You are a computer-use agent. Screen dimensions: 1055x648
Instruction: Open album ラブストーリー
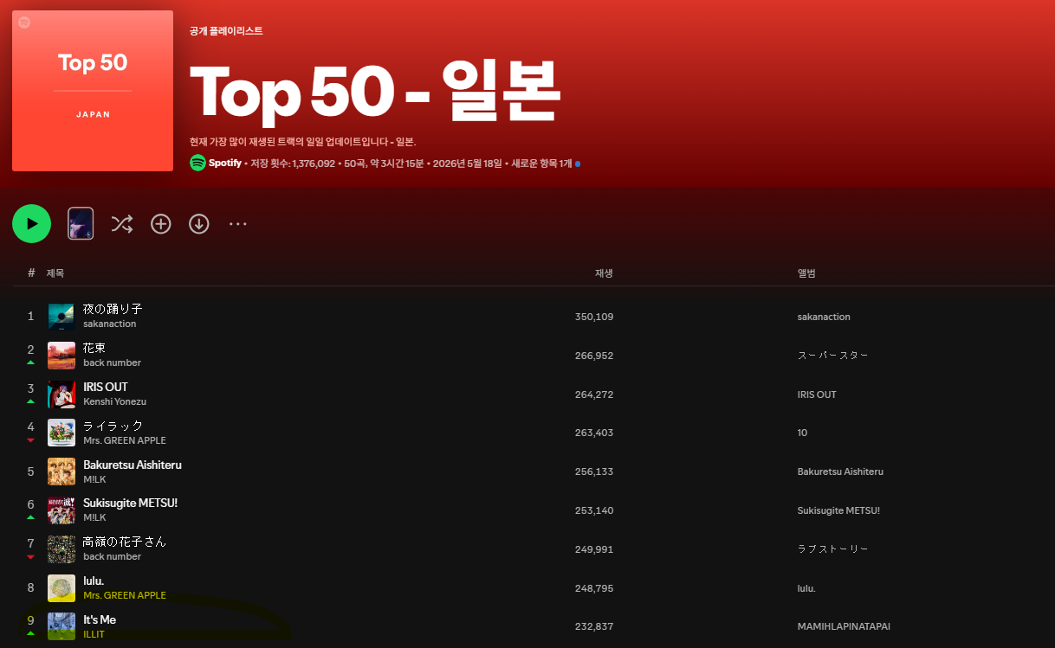832,549
